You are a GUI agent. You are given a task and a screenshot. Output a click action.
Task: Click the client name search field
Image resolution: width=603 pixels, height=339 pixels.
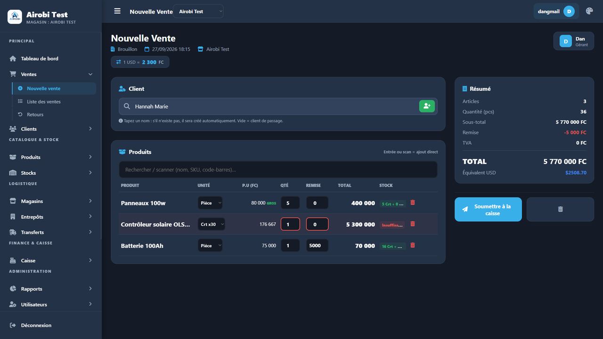pos(276,106)
